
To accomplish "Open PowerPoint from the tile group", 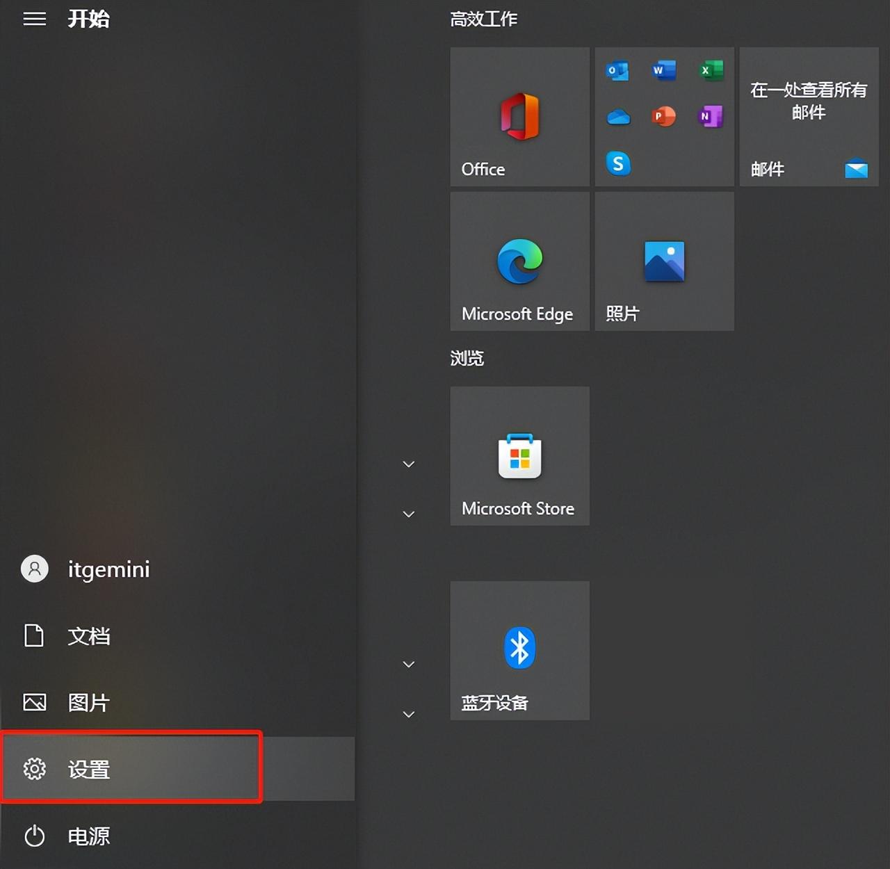I will [x=664, y=117].
